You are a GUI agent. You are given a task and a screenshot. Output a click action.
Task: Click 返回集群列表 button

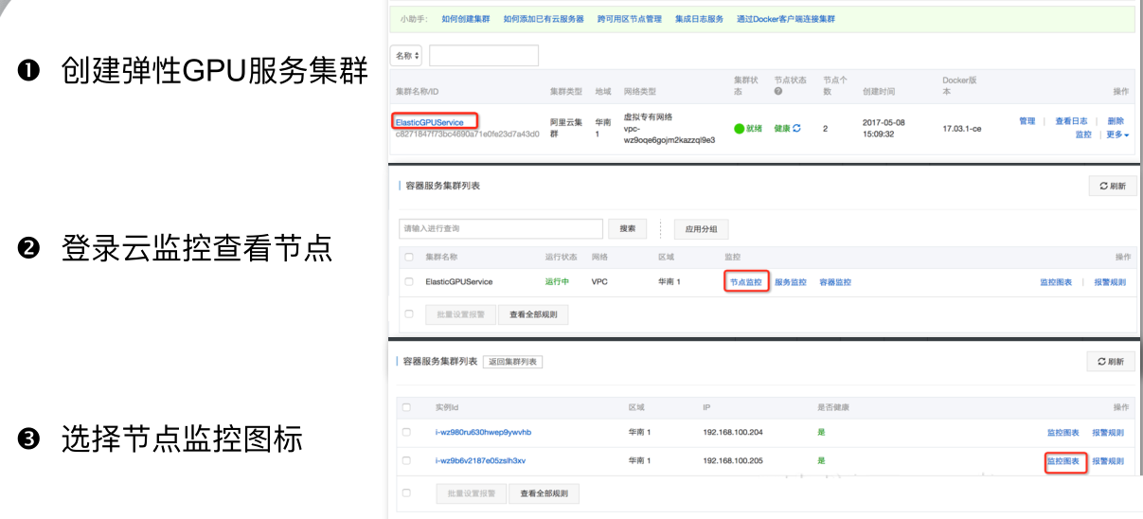click(x=512, y=362)
